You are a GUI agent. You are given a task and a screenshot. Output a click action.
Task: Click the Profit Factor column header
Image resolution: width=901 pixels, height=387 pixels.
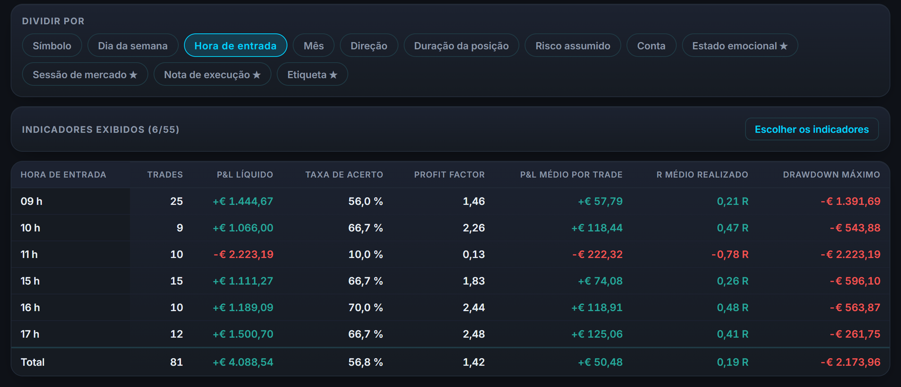(449, 175)
